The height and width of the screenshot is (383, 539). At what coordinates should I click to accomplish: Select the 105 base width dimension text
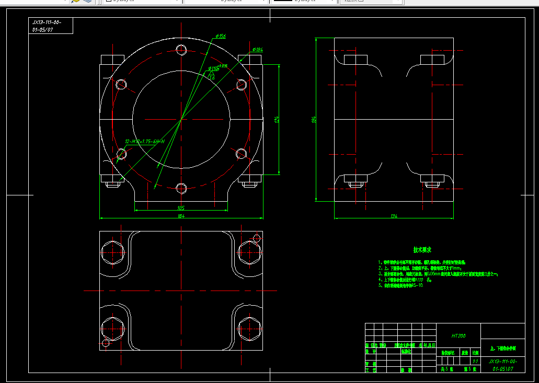coord(181,208)
